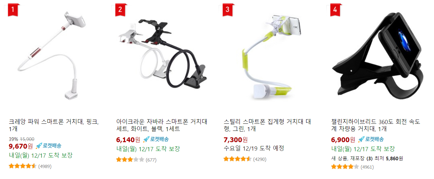Click star rating with 4989 reviews
The height and width of the screenshot is (179, 434).
point(23,166)
